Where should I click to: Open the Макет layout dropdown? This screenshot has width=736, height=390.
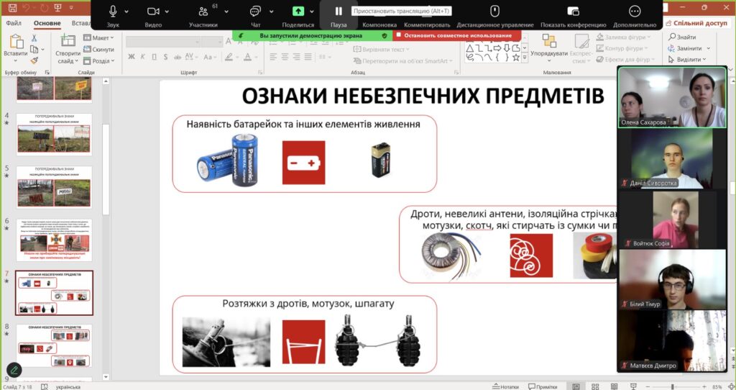pyautogui.click(x=100, y=38)
